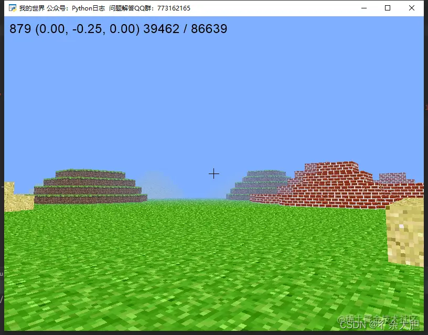Click the window title text 我的世界
Viewport: 428px width, 335px height.
coord(32,8)
